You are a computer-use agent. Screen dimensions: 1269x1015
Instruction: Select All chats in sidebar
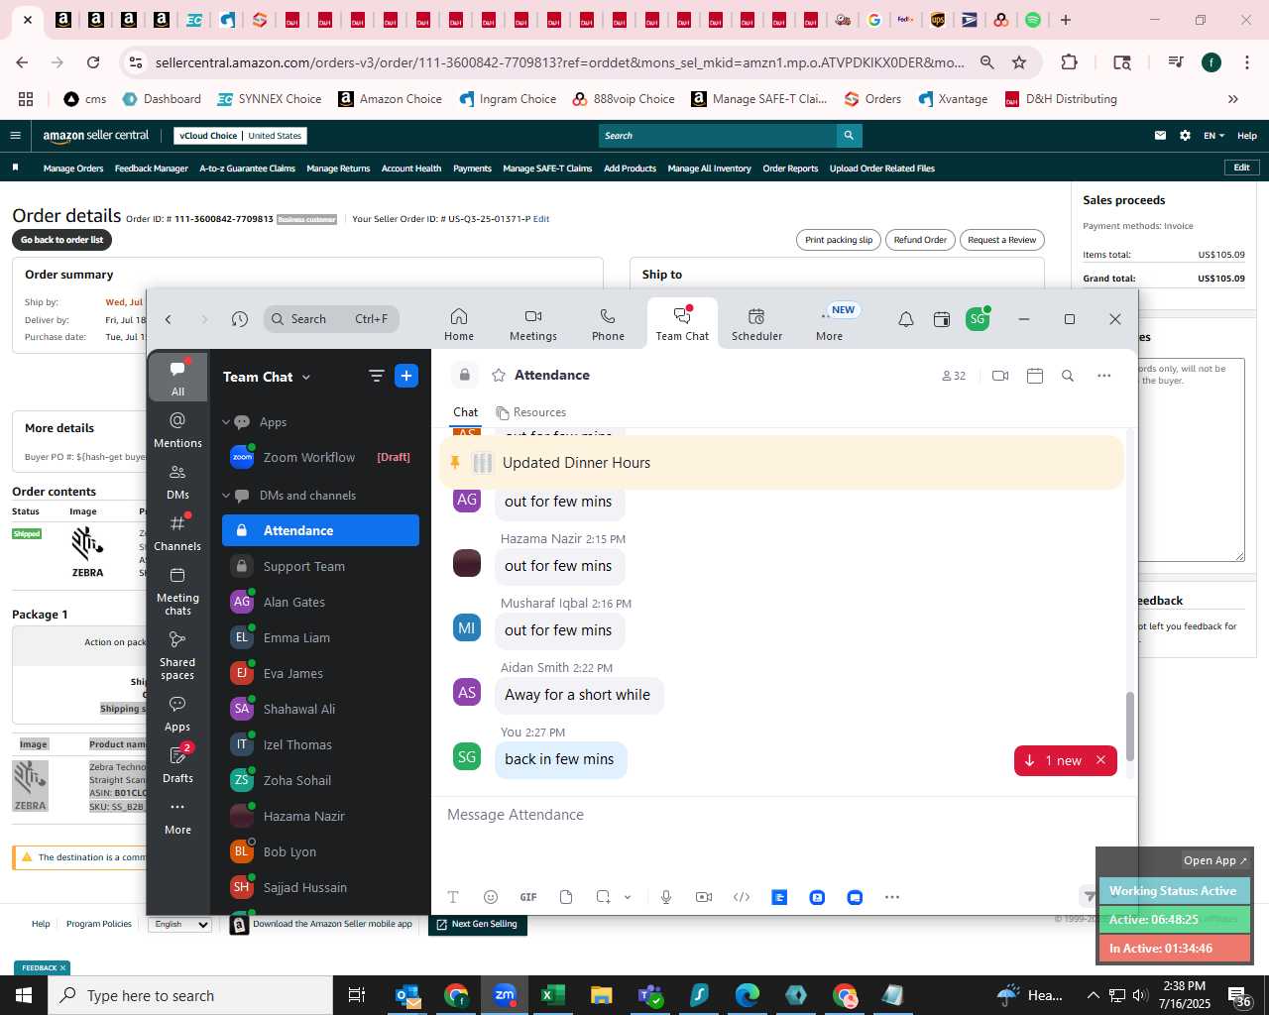[x=177, y=378]
